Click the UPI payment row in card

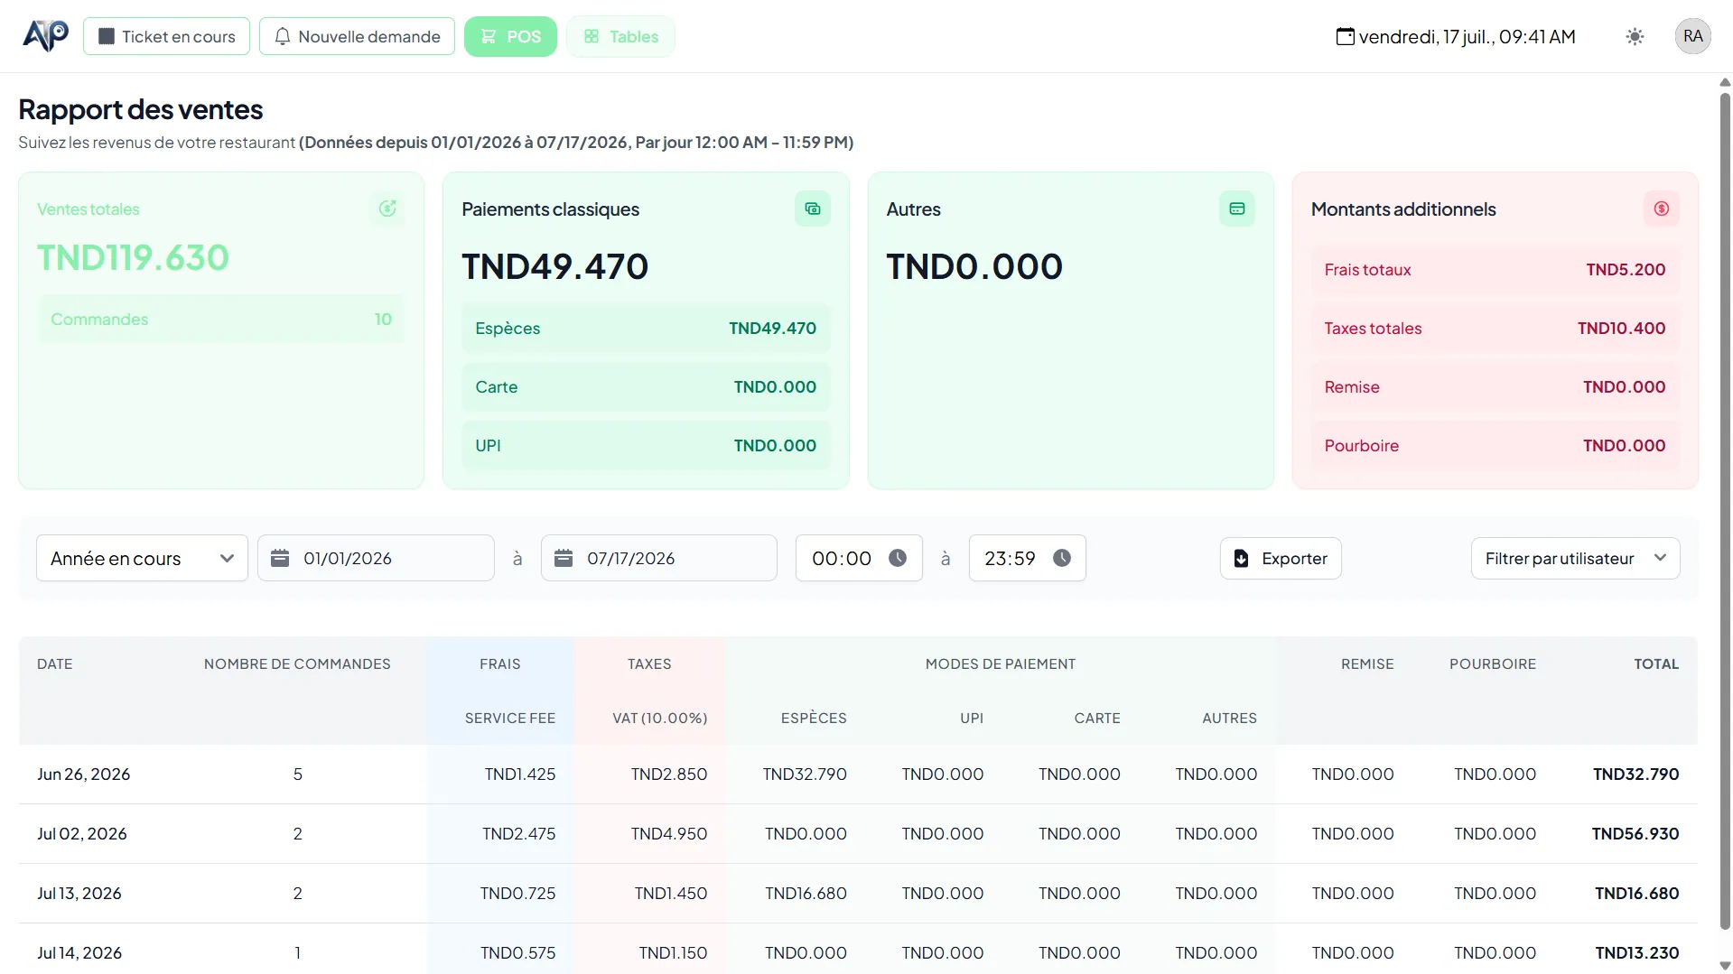click(x=646, y=445)
